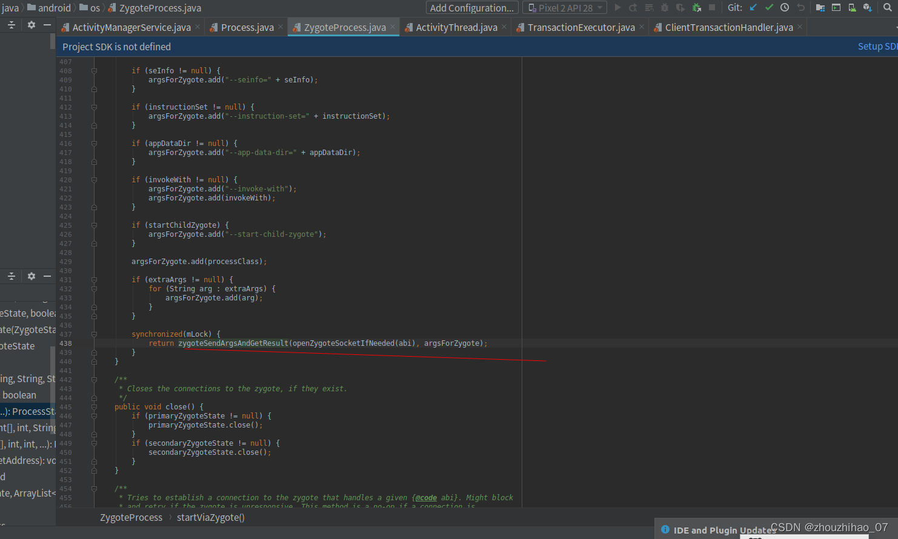Fold the synchronized(mLock) block
This screenshot has height=539, width=898.
coord(94,334)
